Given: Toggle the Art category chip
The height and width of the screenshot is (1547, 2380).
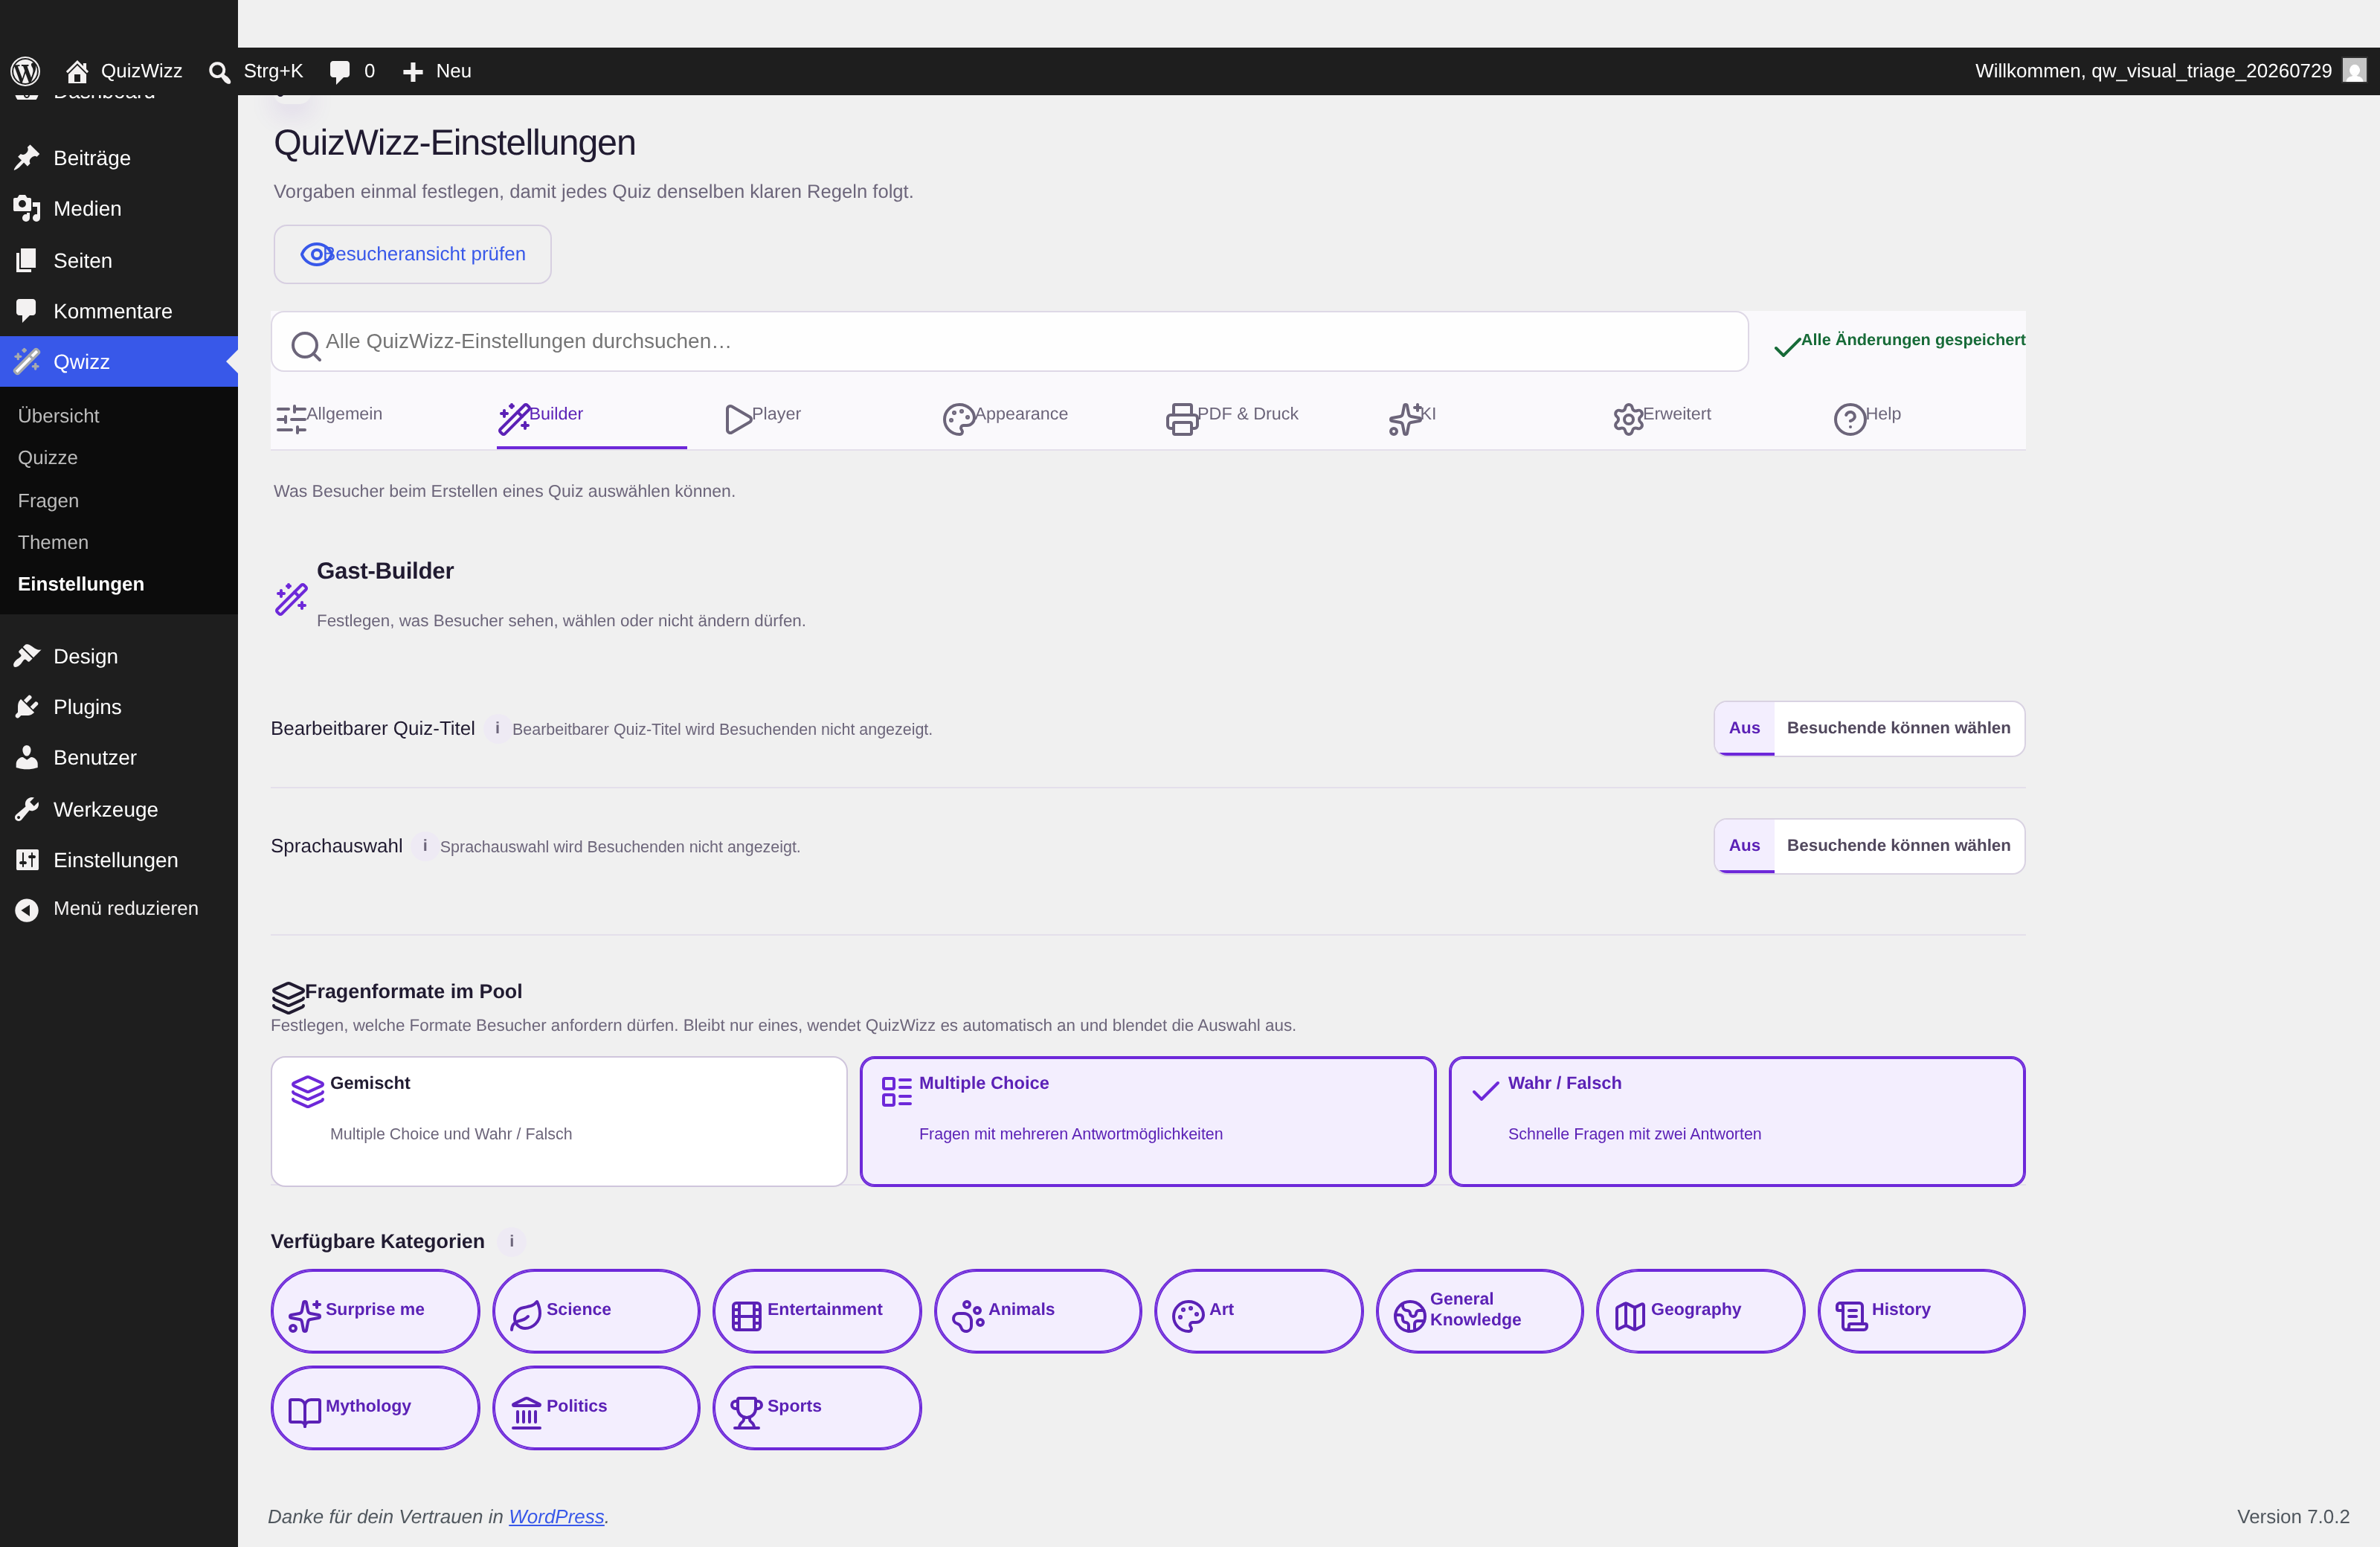Looking at the screenshot, I should pyautogui.click(x=1259, y=1311).
